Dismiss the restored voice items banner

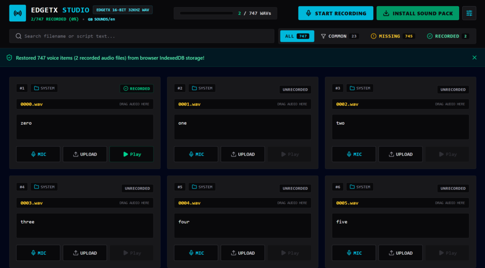coord(475,57)
